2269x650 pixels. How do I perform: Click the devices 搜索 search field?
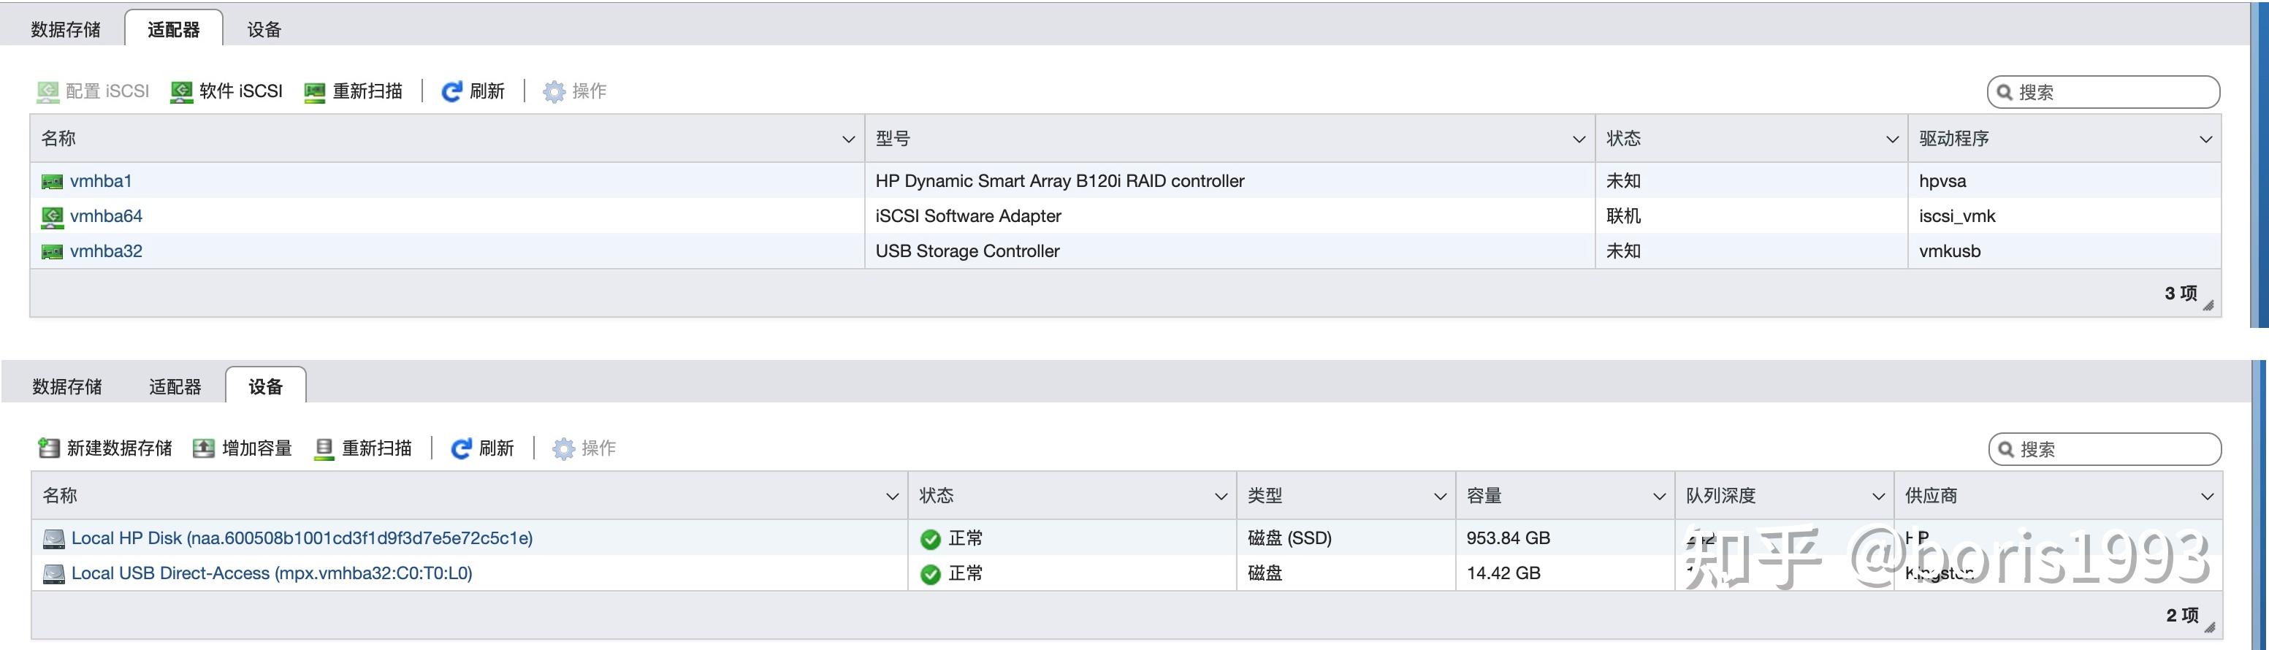point(2116,449)
